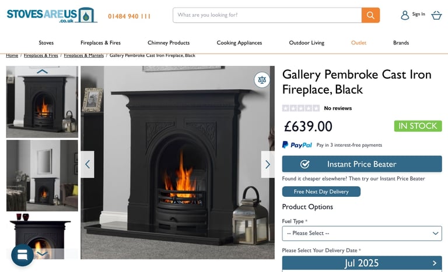
Task: Open the Outlet menu item
Action: pyautogui.click(x=359, y=43)
